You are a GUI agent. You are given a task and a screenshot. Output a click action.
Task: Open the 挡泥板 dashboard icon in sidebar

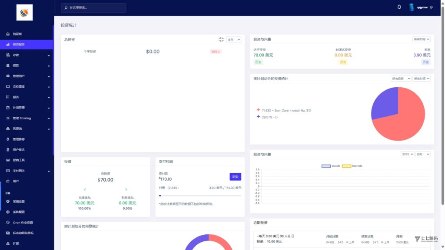pyautogui.click(x=8, y=34)
